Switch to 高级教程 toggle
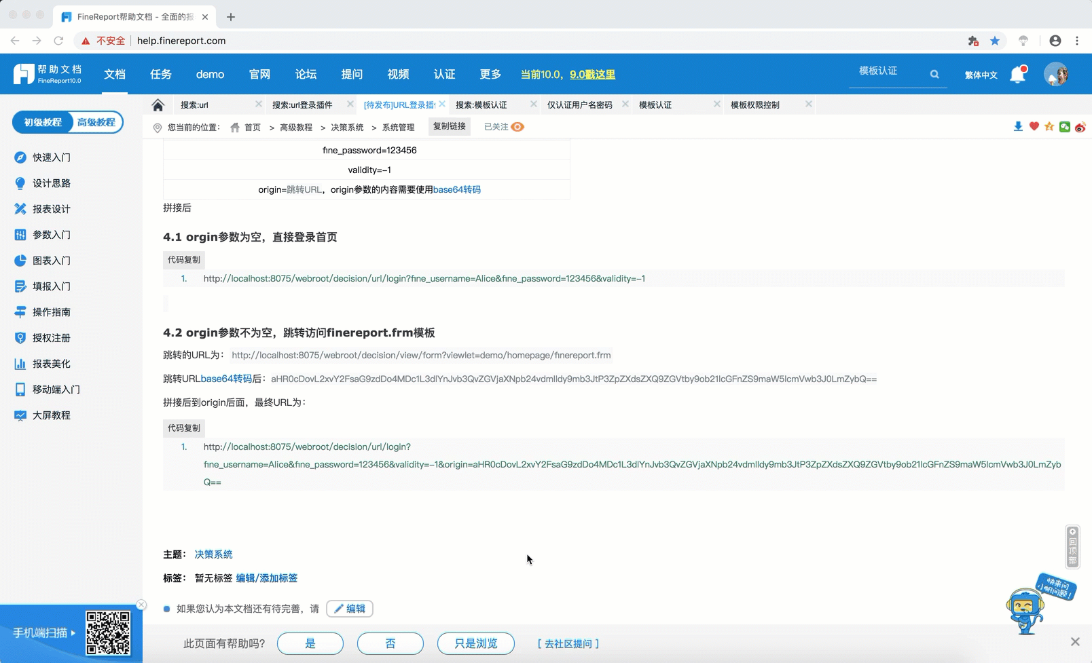The image size is (1092, 663). [x=96, y=122]
